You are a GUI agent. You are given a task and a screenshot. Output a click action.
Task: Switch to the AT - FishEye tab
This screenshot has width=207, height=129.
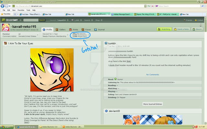coord(168,14)
